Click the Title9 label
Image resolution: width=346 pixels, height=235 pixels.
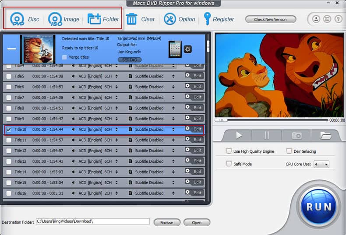19,119
